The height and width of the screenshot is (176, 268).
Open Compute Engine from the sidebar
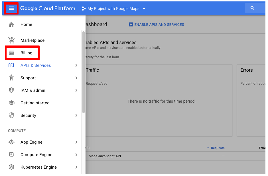(x=36, y=155)
